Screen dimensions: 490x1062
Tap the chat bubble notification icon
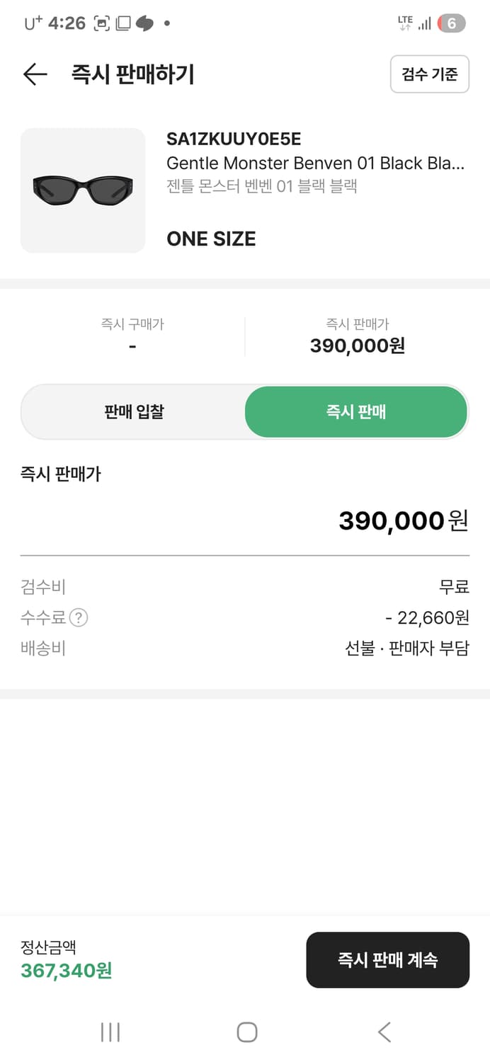click(144, 23)
